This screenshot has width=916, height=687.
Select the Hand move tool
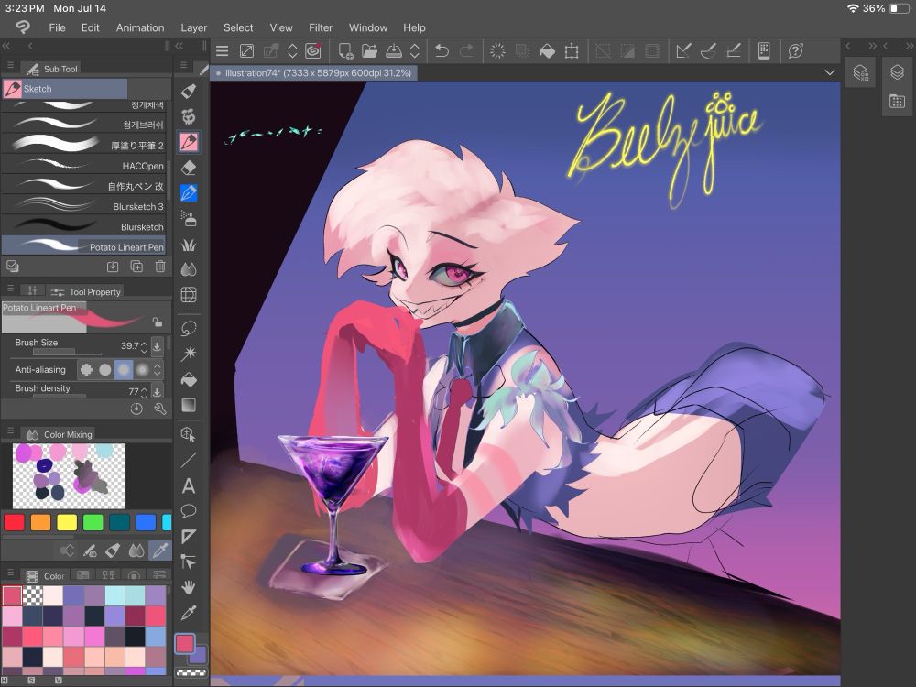[188, 587]
